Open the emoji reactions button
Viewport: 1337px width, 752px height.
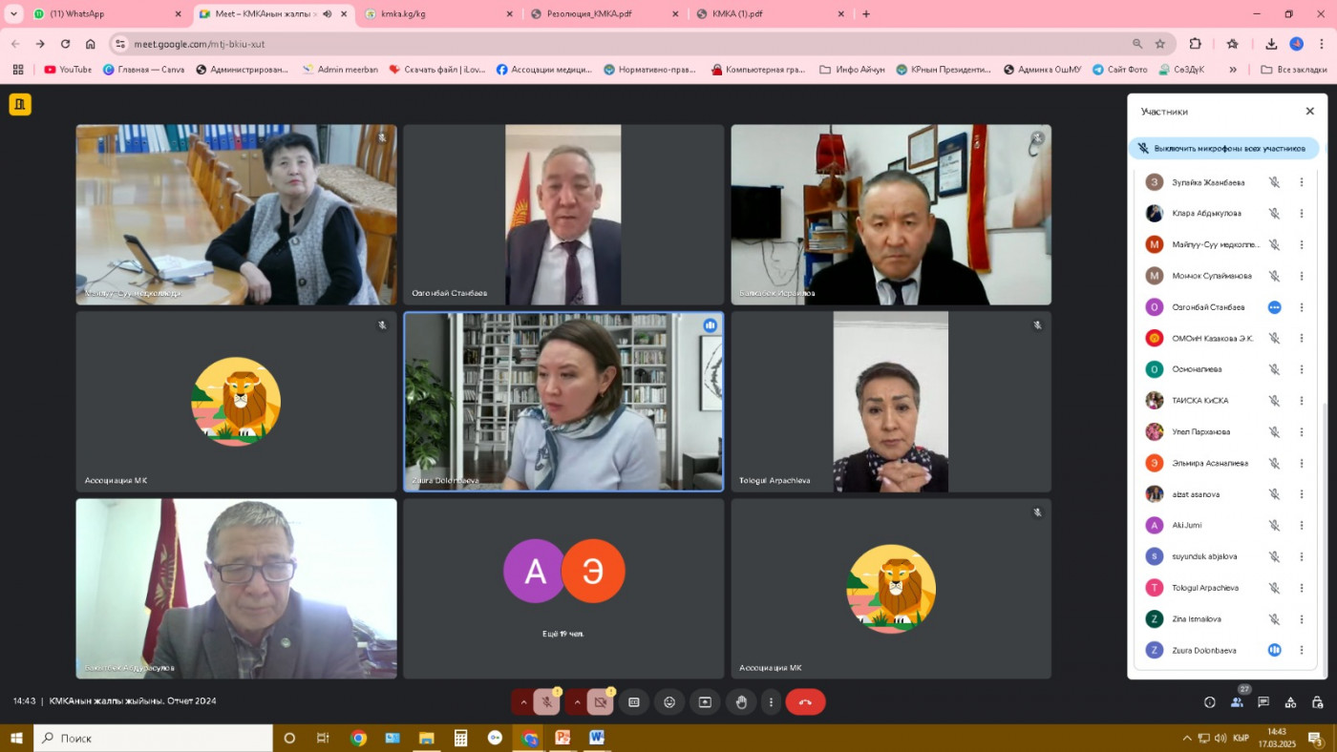[669, 702]
